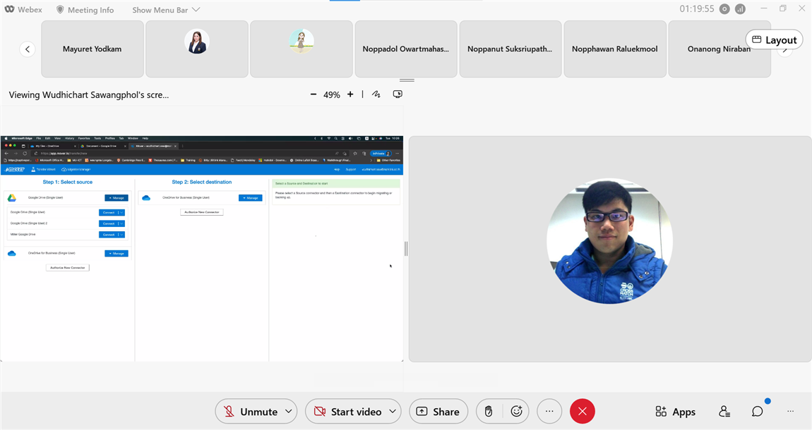The image size is (812, 430).
Task: Click the red leave meeting button
Action: [582, 412]
